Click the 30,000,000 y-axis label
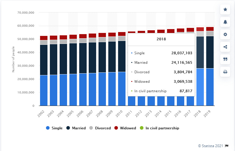The width and height of the screenshot is (235, 151). coord(26,66)
